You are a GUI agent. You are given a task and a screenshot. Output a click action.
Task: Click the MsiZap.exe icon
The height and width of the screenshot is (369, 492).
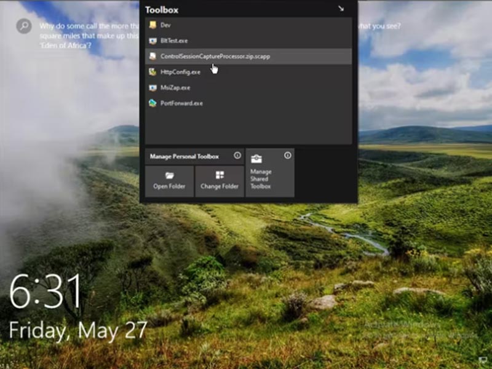pyautogui.click(x=153, y=88)
